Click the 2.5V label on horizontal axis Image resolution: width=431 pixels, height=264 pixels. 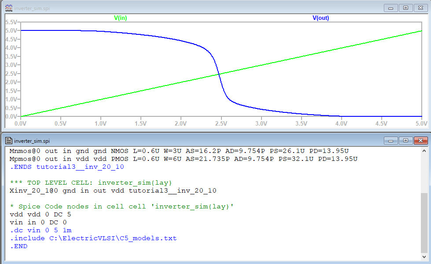pos(221,123)
